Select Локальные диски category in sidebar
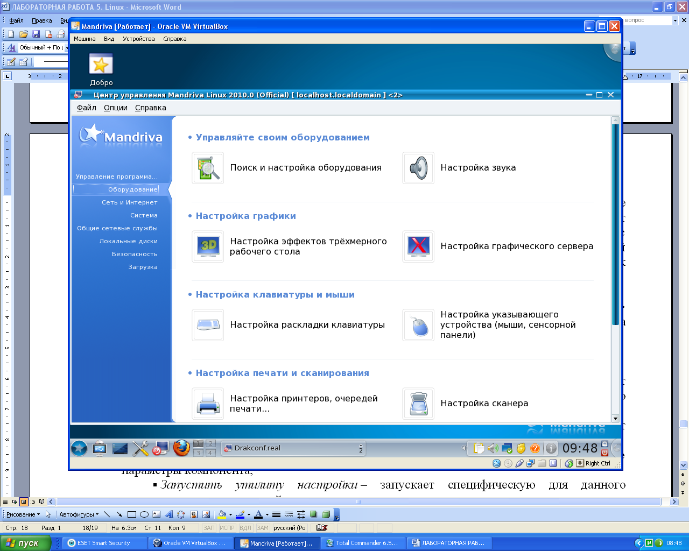The width and height of the screenshot is (689, 551). click(129, 241)
